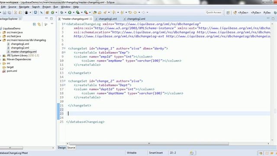277x156 pixels.
Task: Click the Open Perspective icon
Action: (228, 13)
